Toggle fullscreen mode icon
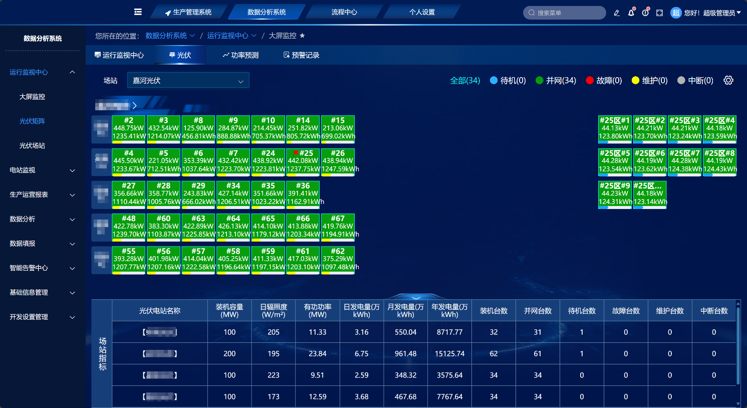This screenshot has width=747, height=408. click(659, 13)
